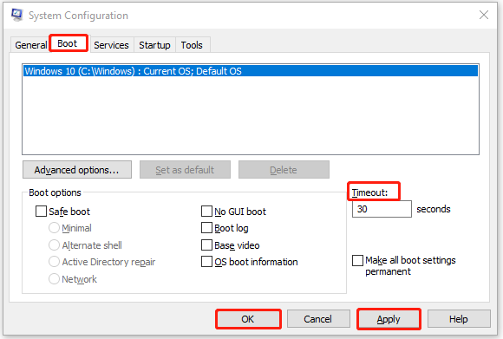
Task: Click the Delete boot entry button
Action: (x=284, y=170)
